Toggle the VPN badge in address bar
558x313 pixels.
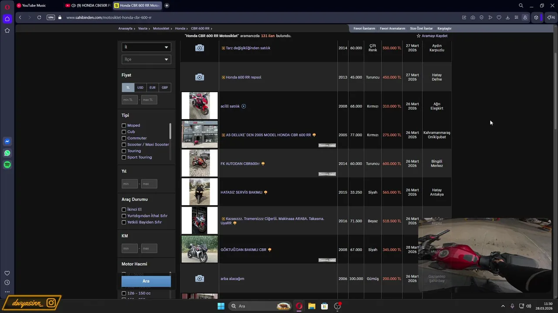[51, 17]
